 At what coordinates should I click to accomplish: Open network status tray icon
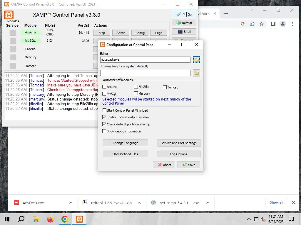(256, 219)
